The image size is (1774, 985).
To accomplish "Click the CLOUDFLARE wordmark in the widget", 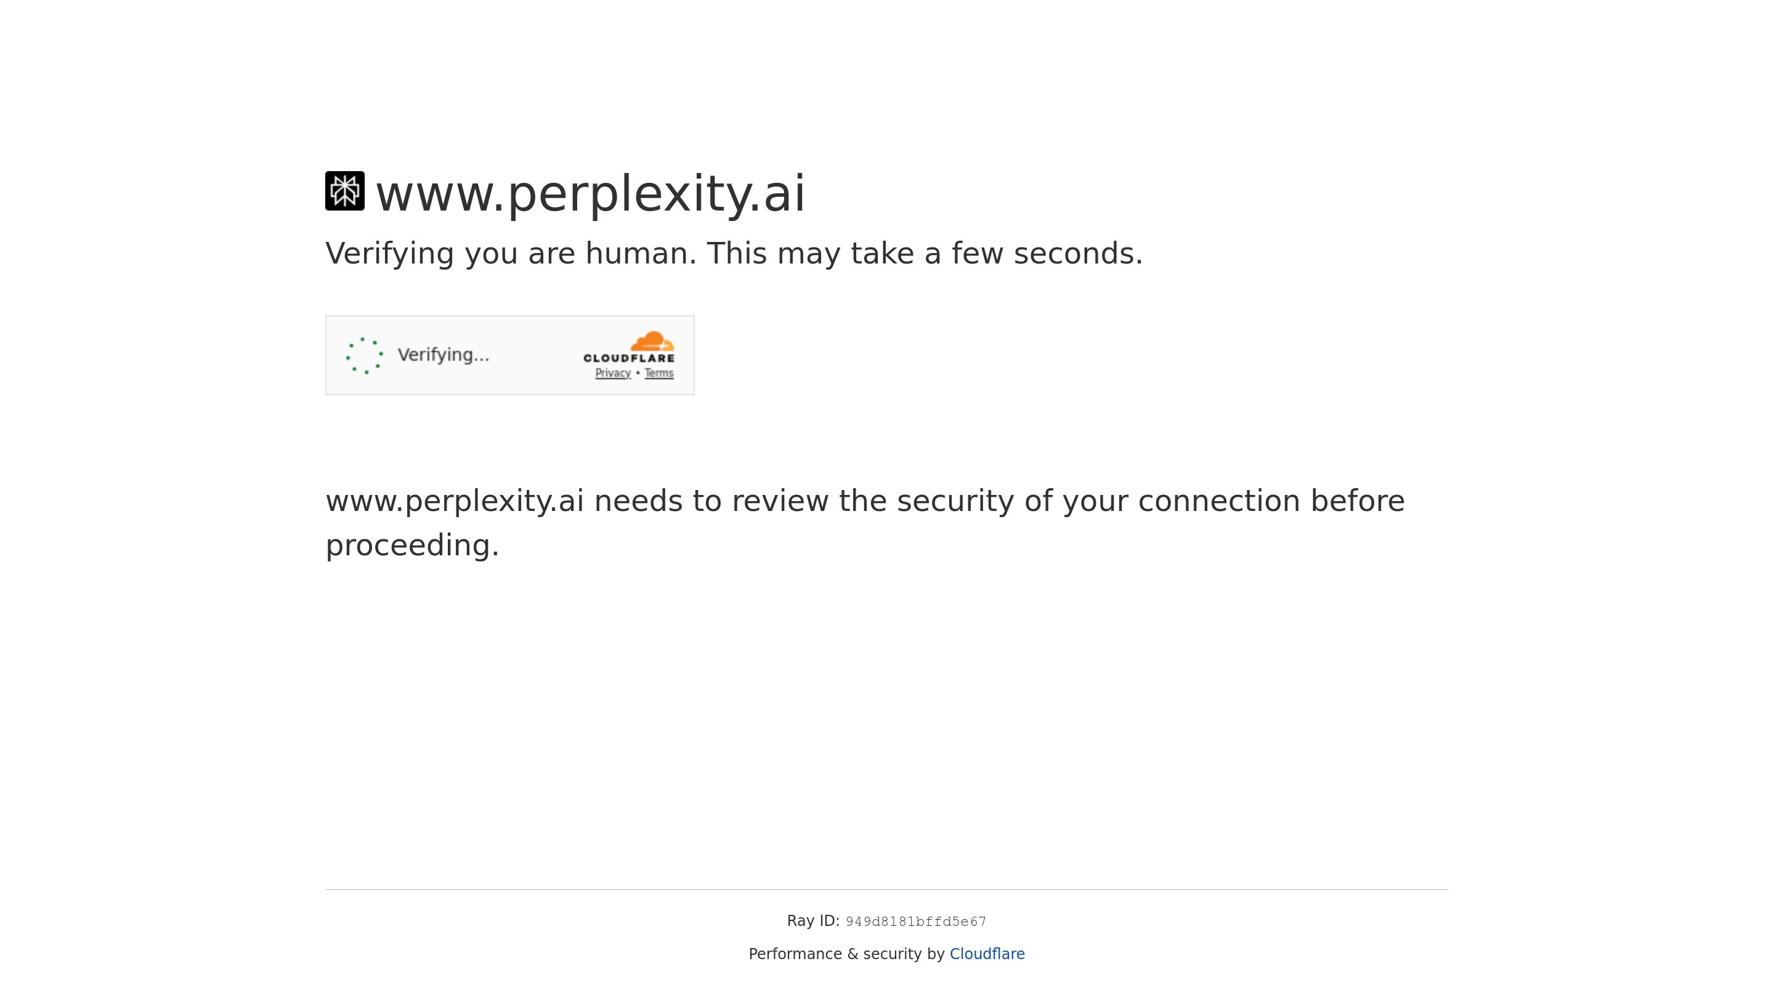I will [628, 358].
